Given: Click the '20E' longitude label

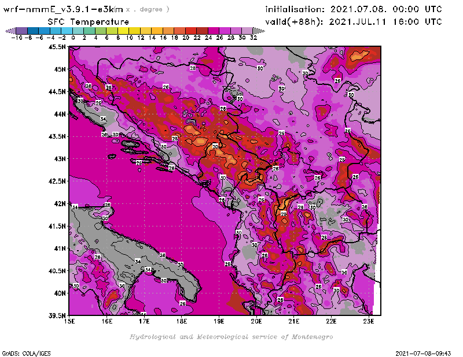Looking at the screenshot, I should point(256,321).
